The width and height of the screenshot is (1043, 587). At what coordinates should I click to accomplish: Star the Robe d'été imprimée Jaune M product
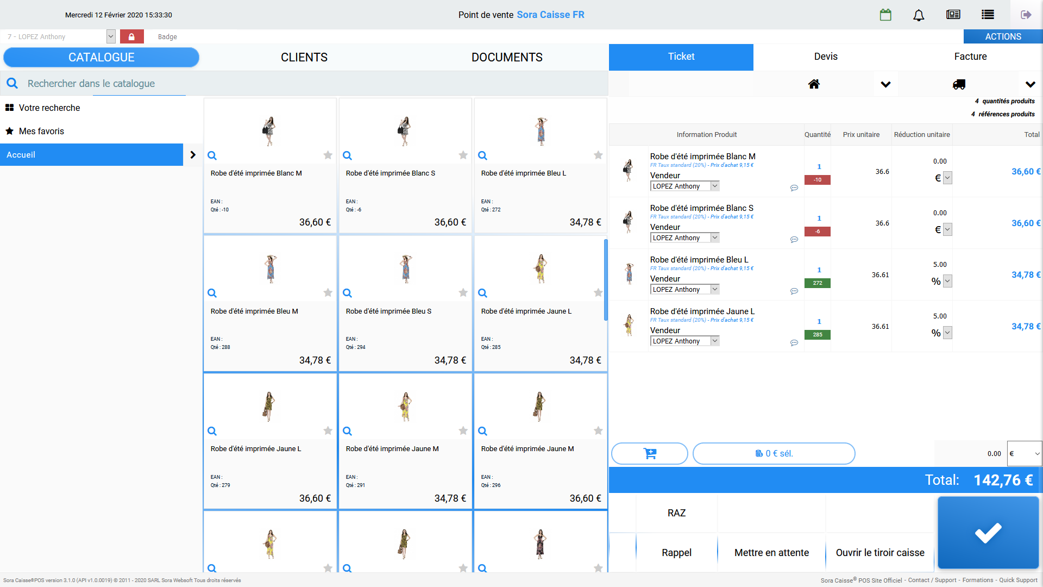point(463,431)
